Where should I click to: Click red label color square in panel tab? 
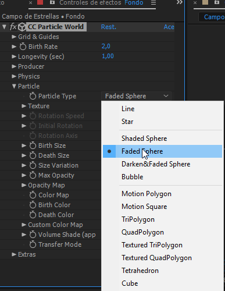click(40, 2)
